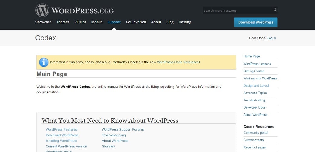Click the WordPress.org logo

(75, 11)
